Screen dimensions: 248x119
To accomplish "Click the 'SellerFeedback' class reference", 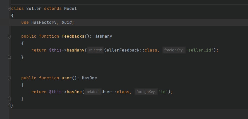I will (122, 50).
